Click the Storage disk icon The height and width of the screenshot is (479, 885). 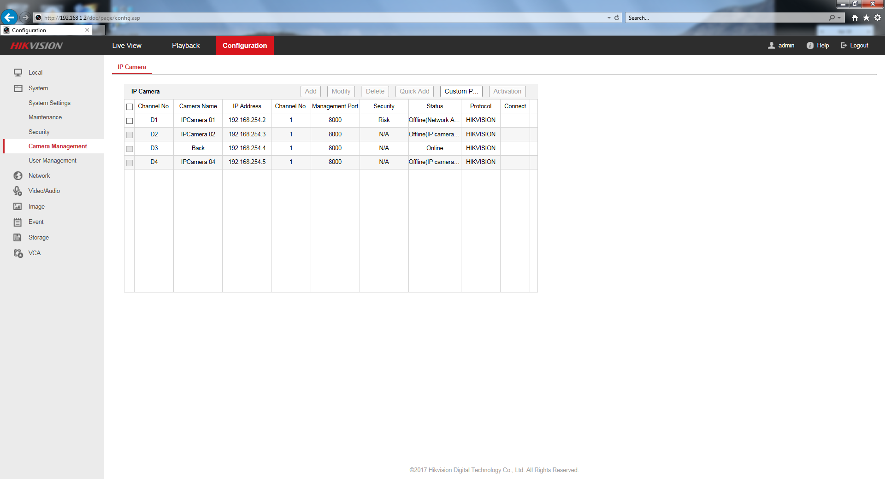click(18, 238)
